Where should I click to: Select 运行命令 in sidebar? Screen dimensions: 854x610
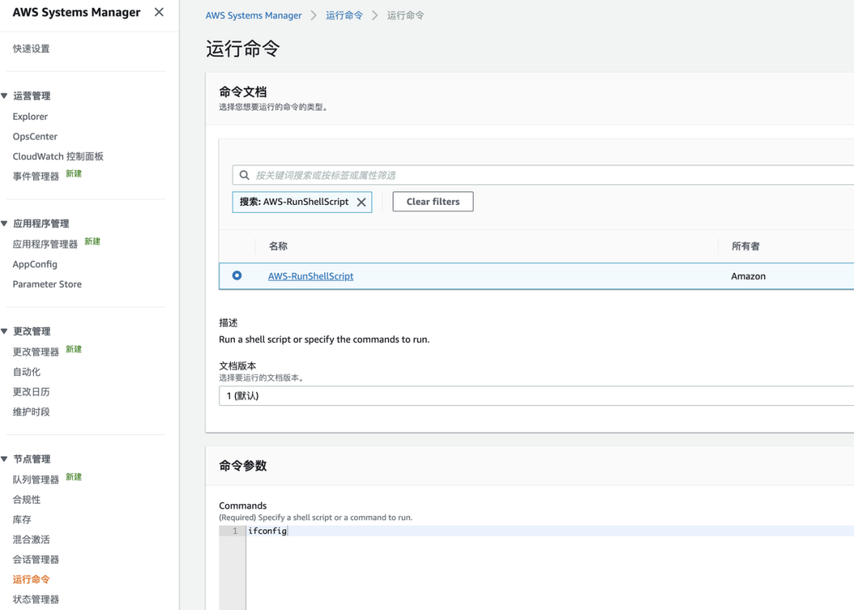tap(31, 579)
